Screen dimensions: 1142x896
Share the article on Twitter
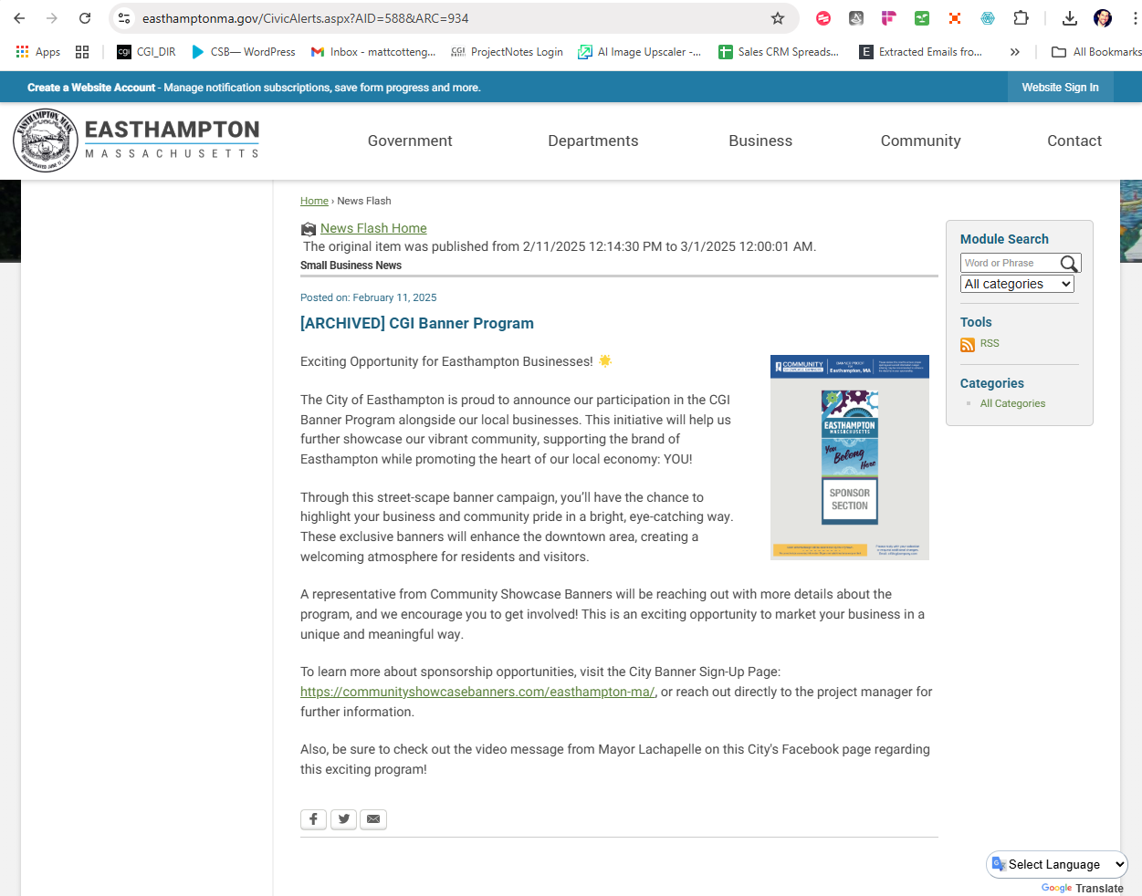click(x=343, y=819)
